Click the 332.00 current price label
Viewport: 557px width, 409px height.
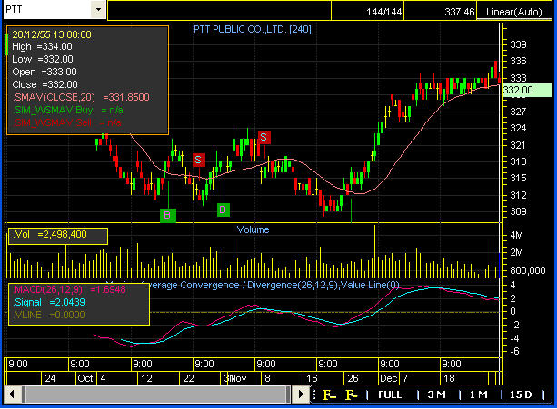click(x=528, y=90)
